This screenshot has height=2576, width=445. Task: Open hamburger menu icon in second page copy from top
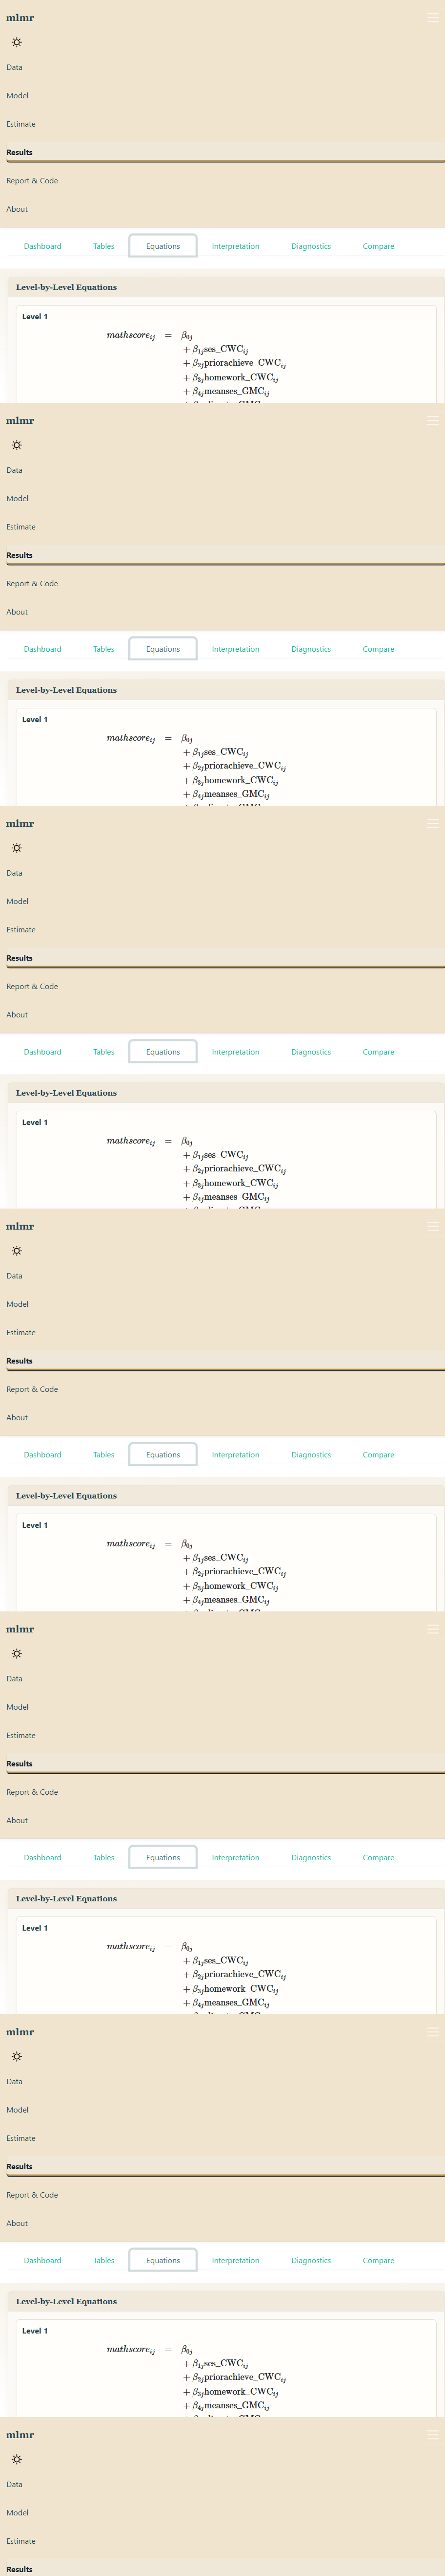433,421
